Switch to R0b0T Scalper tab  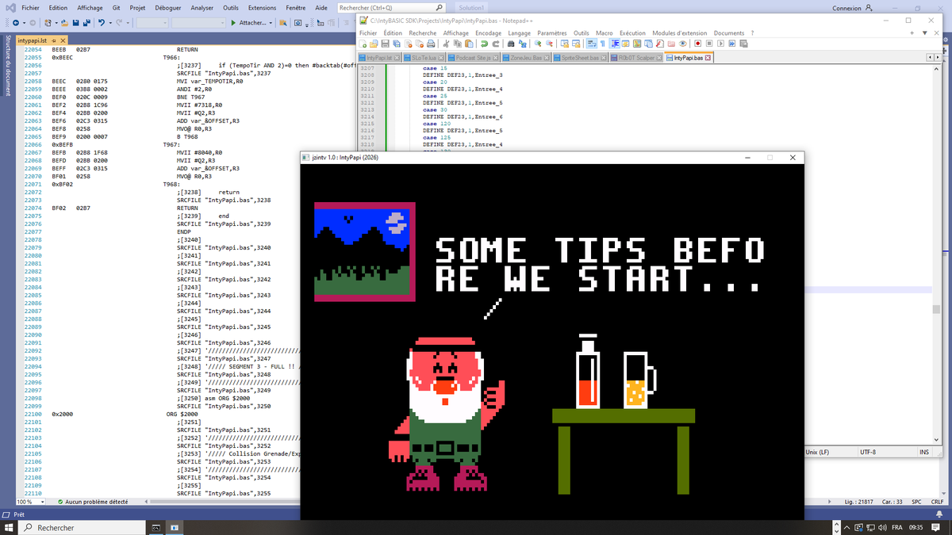click(x=636, y=58)
